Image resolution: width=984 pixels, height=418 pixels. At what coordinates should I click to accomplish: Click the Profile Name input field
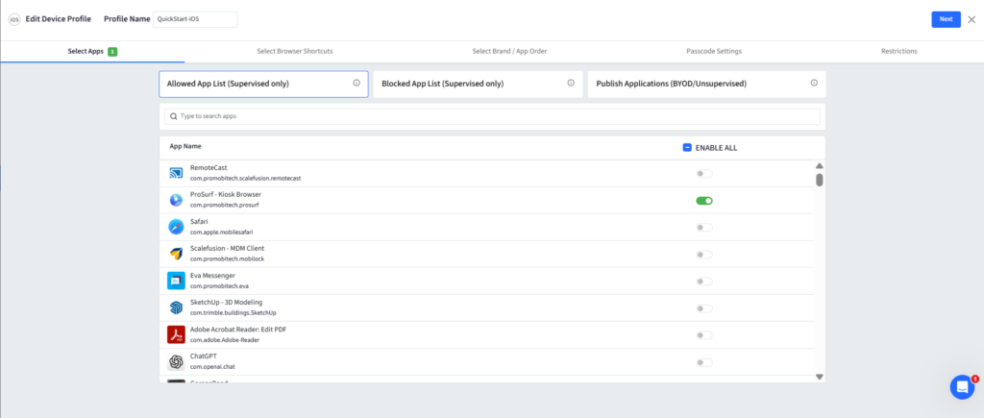click(195, 19)
